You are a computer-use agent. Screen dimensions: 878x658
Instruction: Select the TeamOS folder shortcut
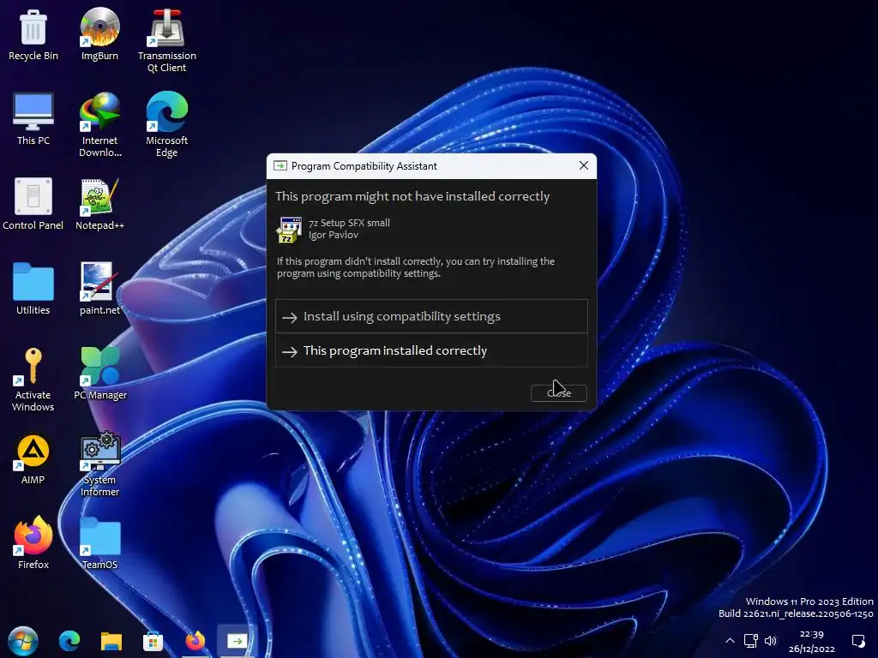point(99,542)
